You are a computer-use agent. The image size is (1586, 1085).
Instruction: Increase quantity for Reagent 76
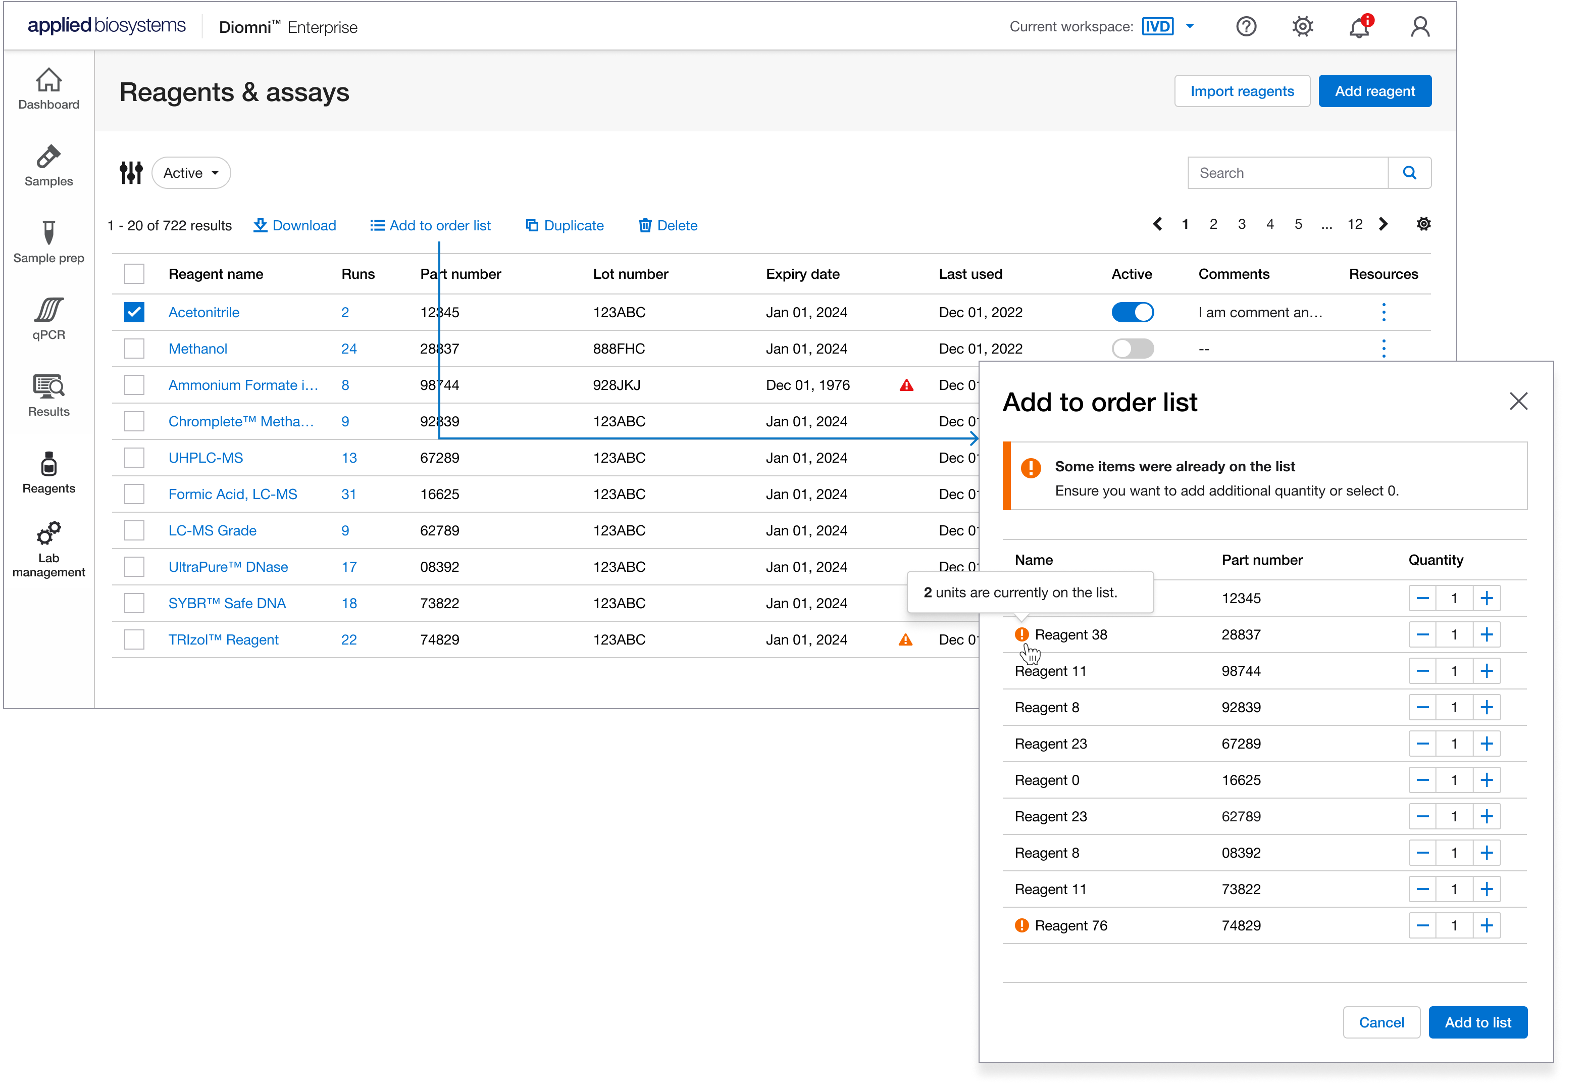click(1487, 925)
